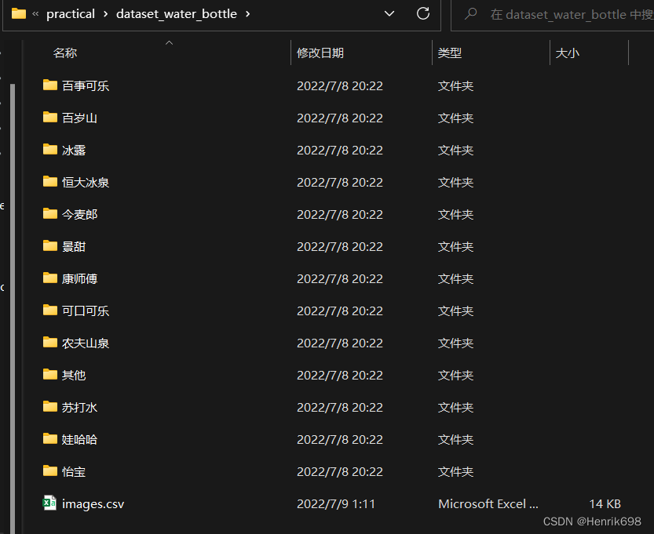Select the images.csv file name

pos(93,504)
